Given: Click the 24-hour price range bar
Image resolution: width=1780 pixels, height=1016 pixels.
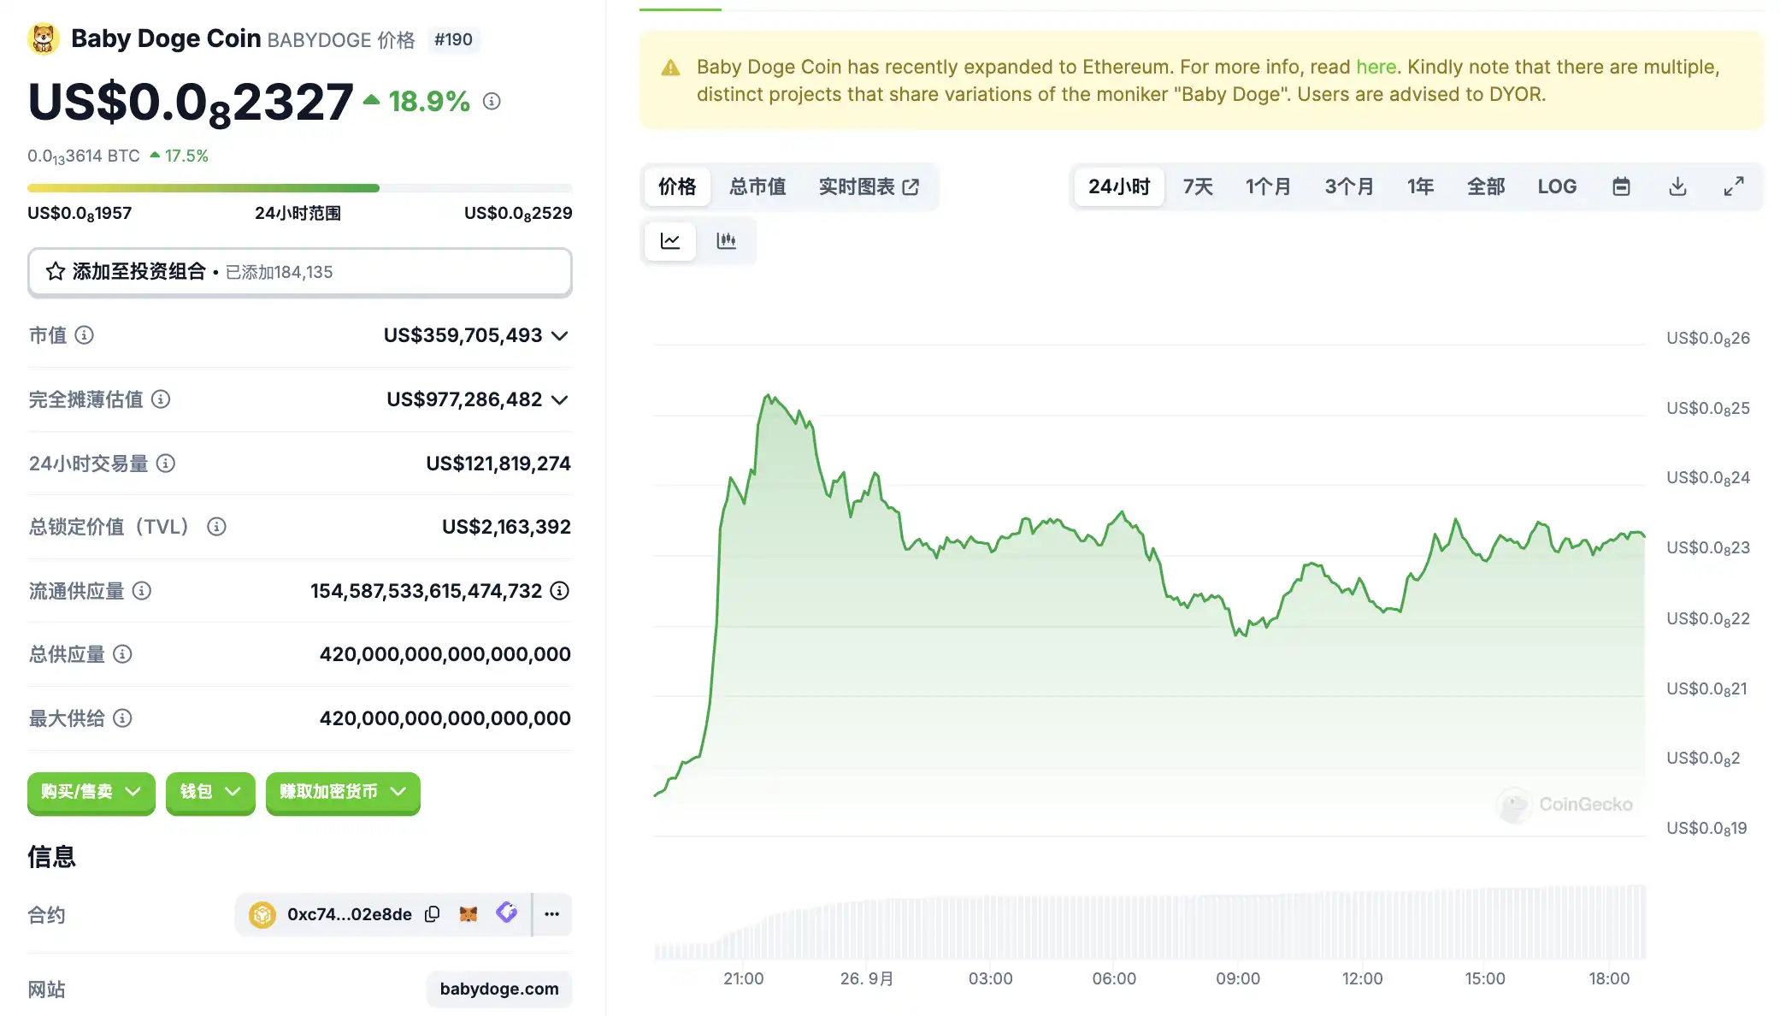Looking at the screenshot, I should (299, 188).
